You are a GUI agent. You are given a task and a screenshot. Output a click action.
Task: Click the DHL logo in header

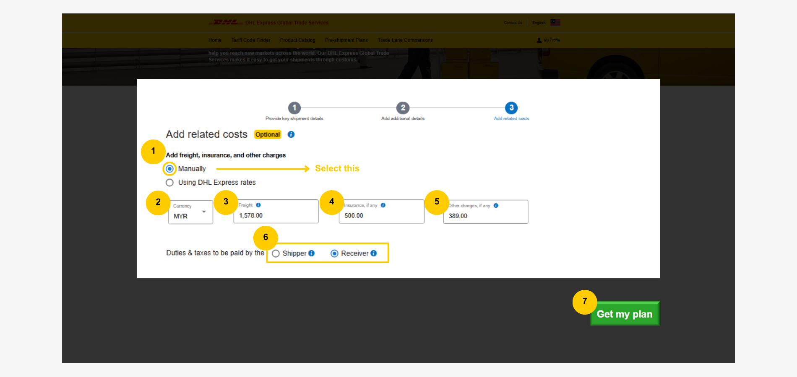click(x=226, y=22)
